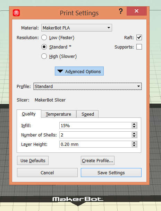Click the Save Settings button
Screen dimensions: 161x211
coord(111,173)
